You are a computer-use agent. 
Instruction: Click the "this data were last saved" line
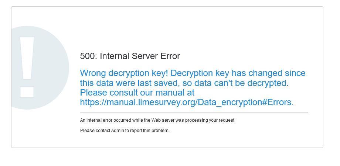tap(129, 83)
